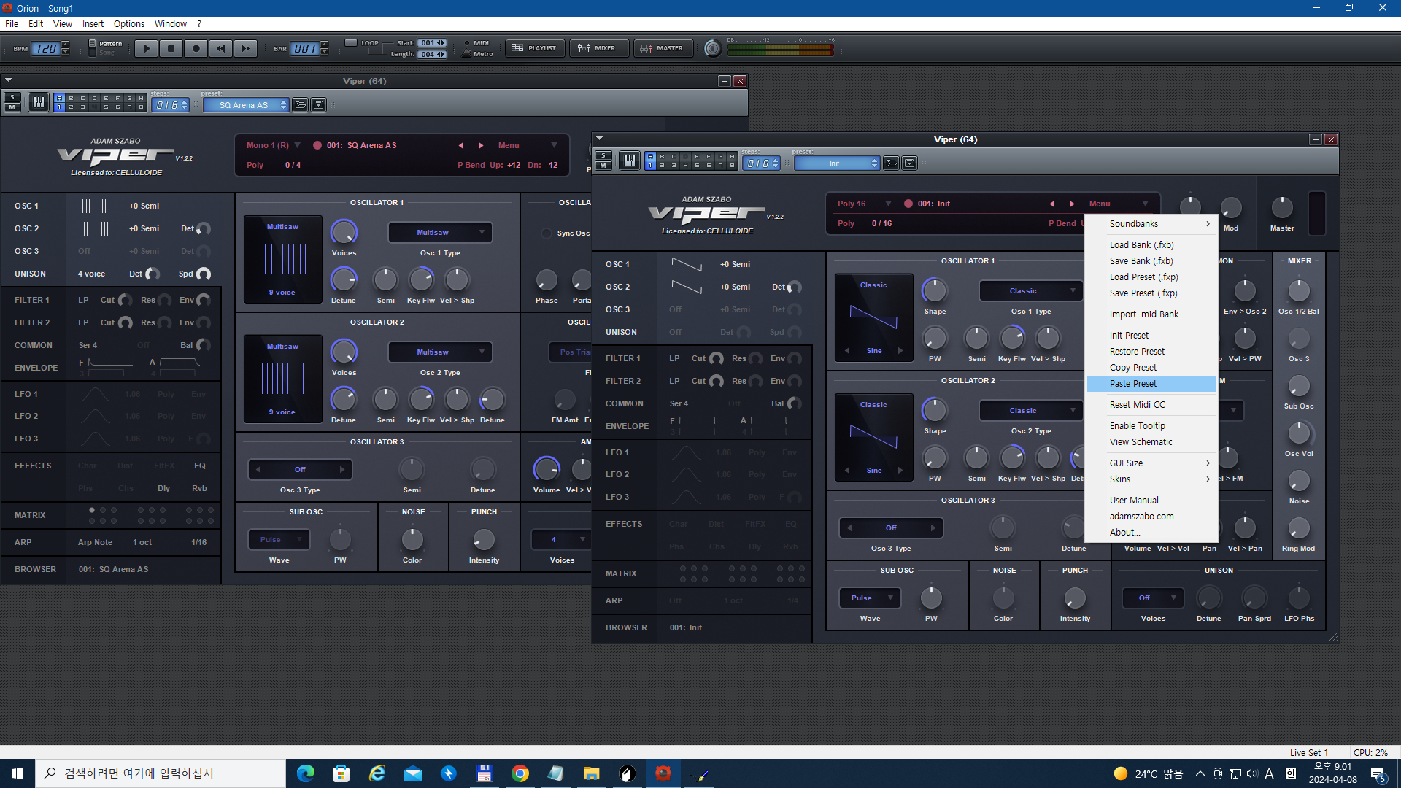Toggle Solo (S) in right Viper window
Screen dimensions: 1401x788
pyautogui.click(x=603, y=156)
